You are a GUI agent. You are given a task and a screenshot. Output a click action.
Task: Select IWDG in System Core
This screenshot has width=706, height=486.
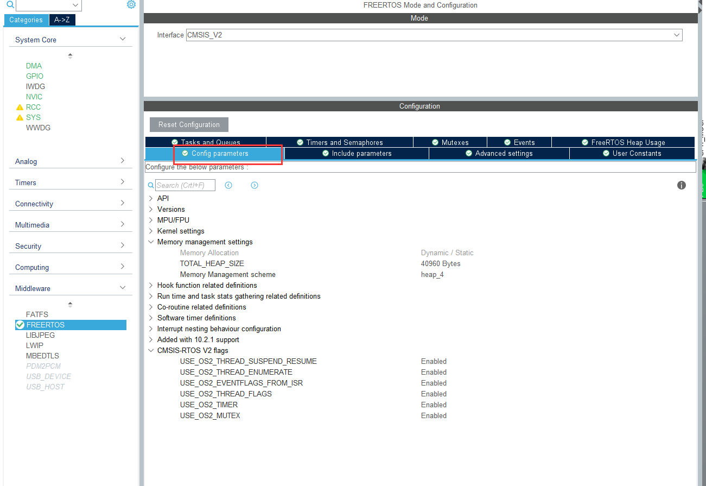coord(35,86)
